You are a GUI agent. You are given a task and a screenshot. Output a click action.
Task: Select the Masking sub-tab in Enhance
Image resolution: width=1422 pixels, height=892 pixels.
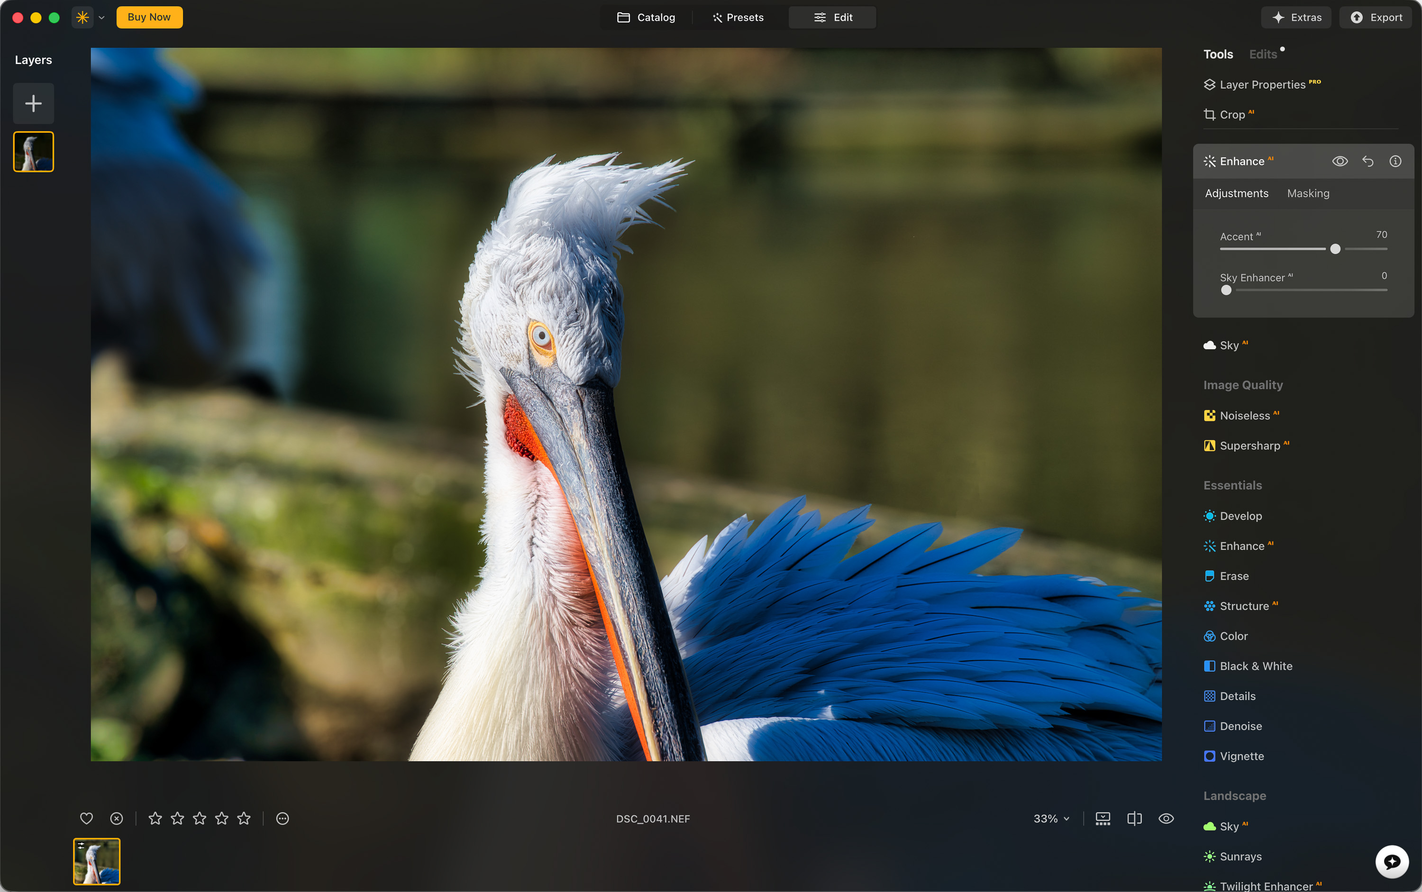pyautogui.click(x=1308, y=193)
